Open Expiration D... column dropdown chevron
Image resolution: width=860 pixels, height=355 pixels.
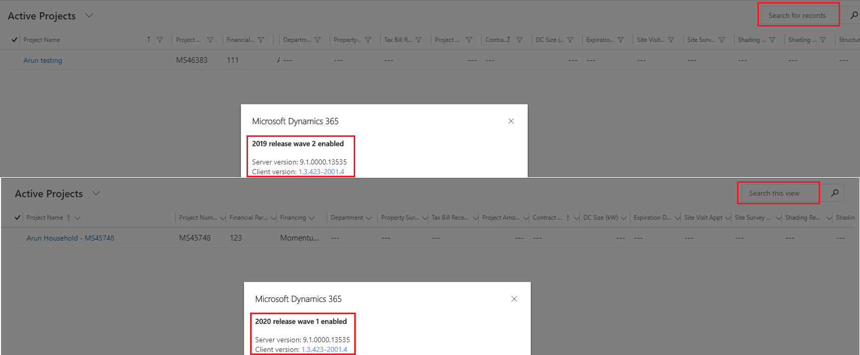tap(677, 218)
